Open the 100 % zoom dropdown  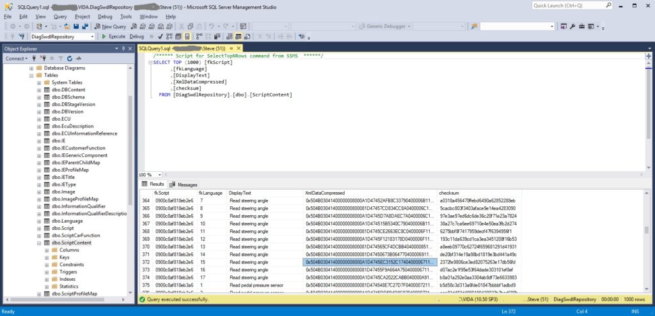coord(159,175)
